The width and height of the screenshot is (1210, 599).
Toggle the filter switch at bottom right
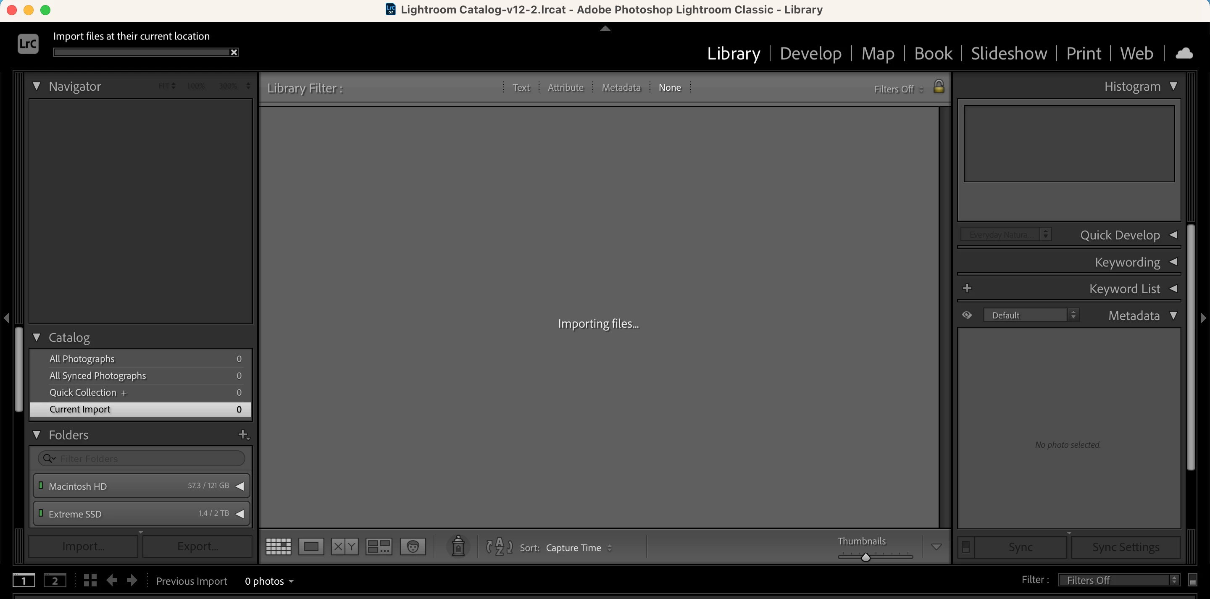point(1192,580)
